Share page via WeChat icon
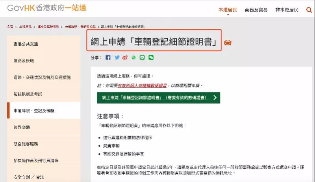 [x=151, y=58]
